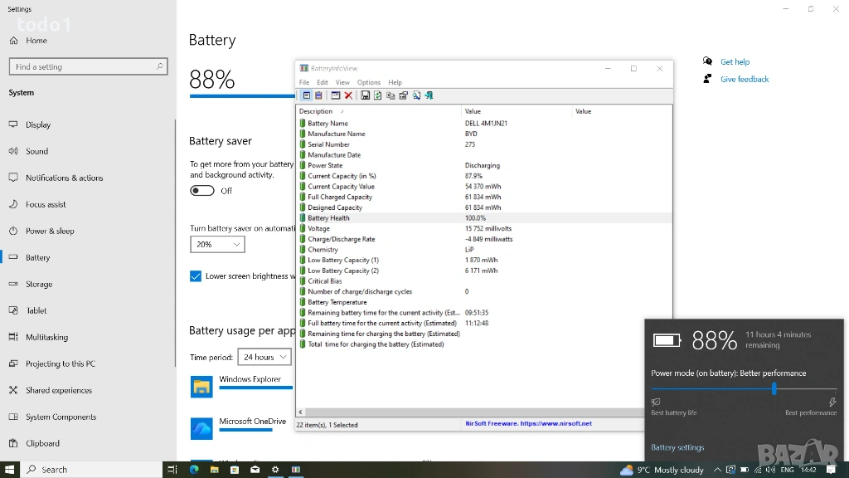Toggle the Battery saver switch
The width and height of the screenshot is (849, 478).
click(202, 191)
